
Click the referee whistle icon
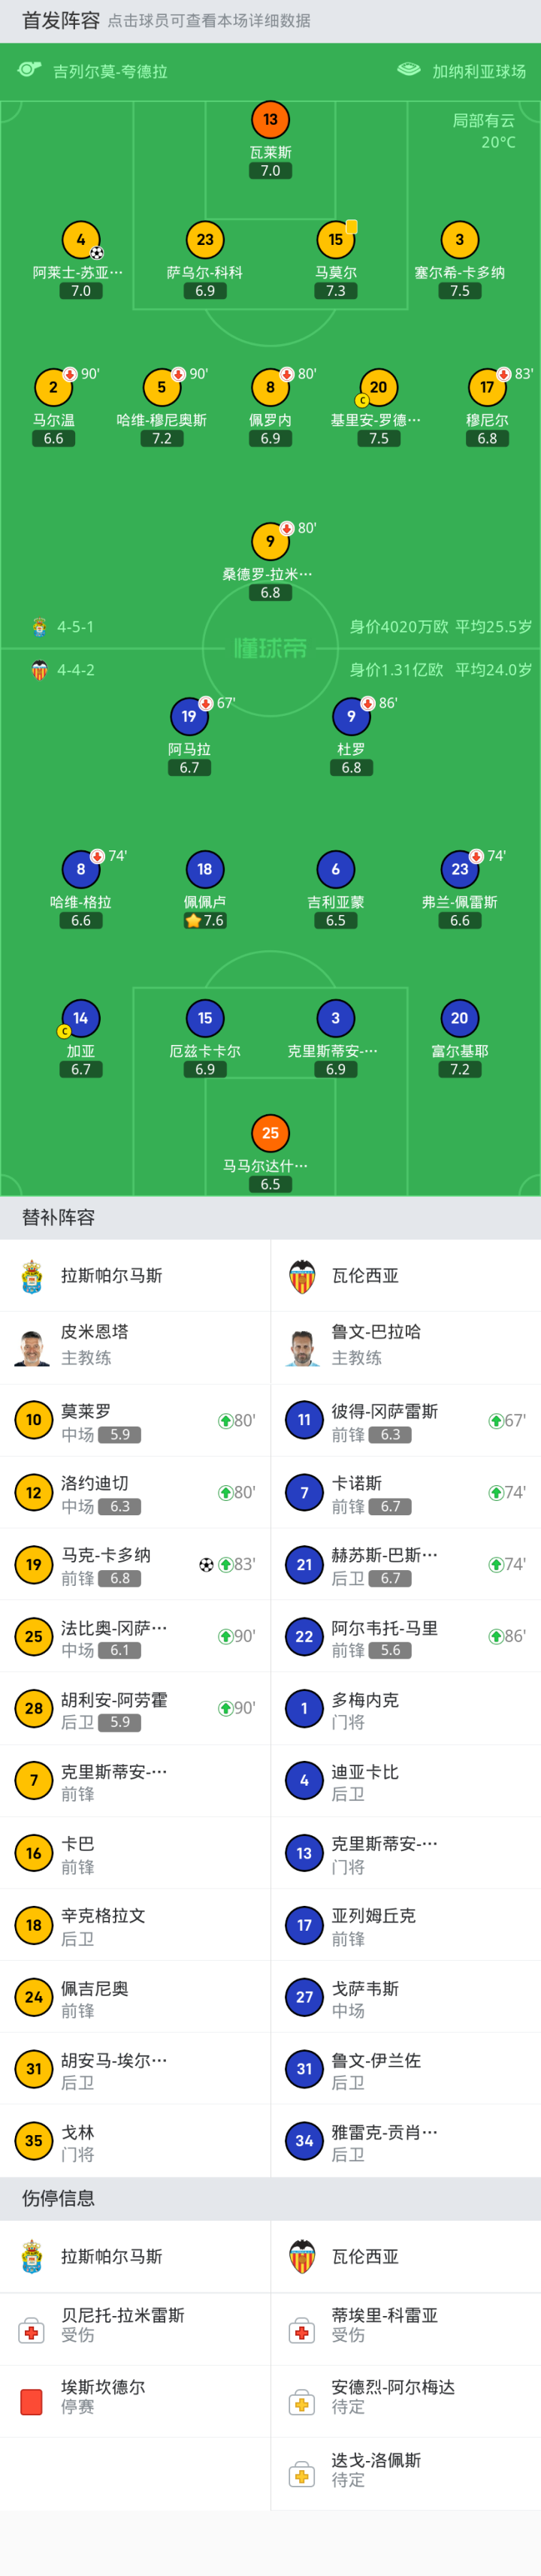[30, 70]
